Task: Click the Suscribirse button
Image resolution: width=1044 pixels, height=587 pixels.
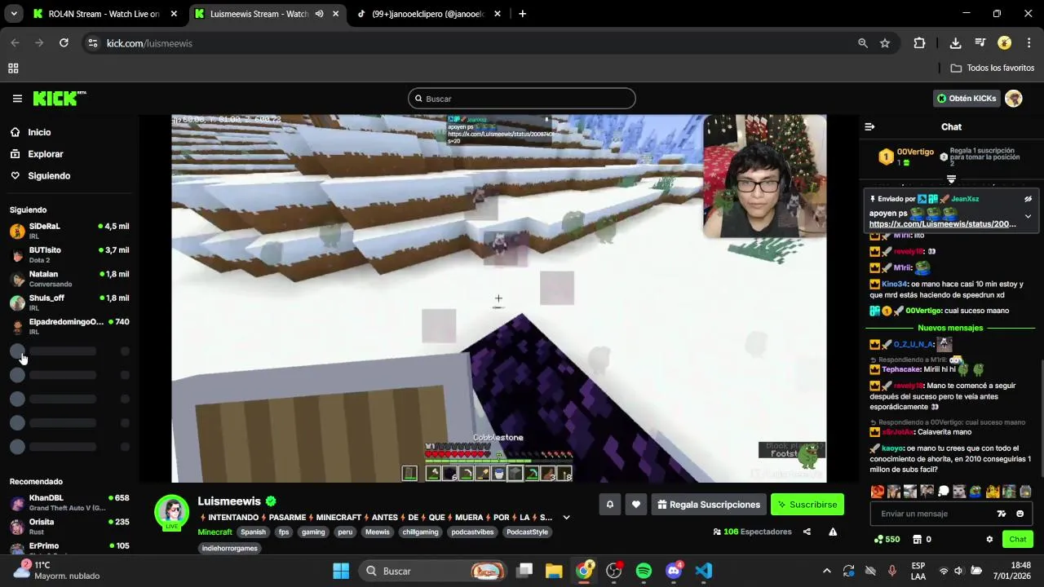Action: point(807,505)
